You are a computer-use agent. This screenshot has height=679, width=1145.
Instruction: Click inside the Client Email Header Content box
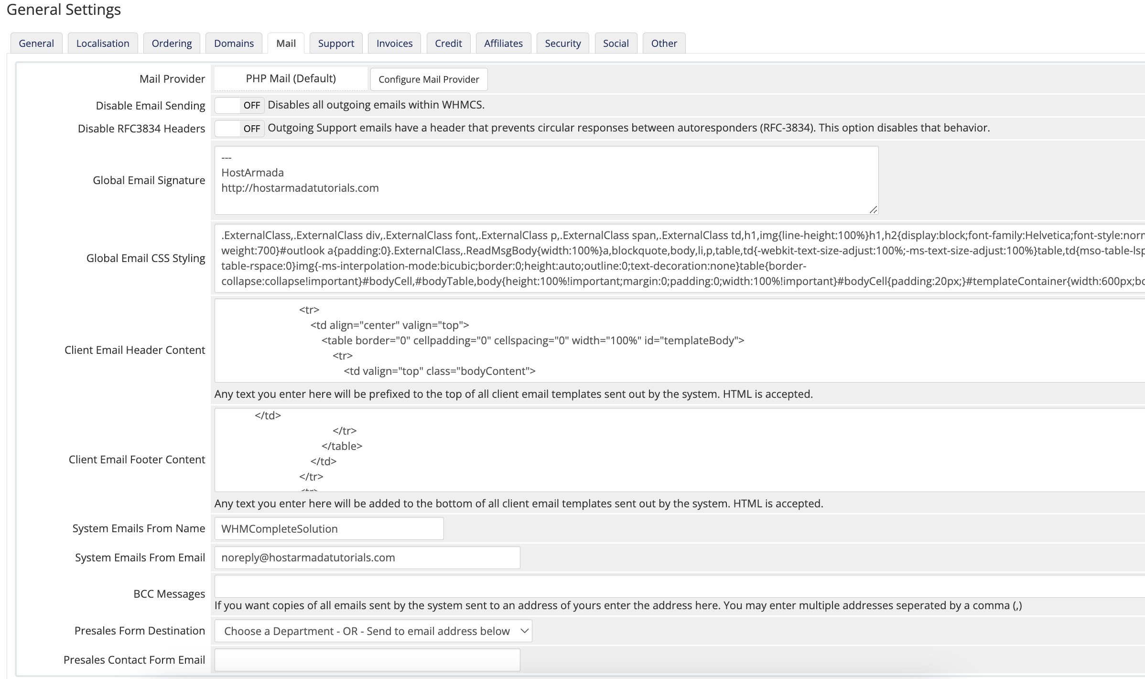[680, 340]
